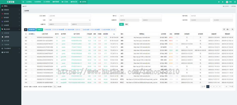The image size is (237, 105).
Task: Select 任务列表 in the sidebar submenu
Action: click(x=7, y=33)
